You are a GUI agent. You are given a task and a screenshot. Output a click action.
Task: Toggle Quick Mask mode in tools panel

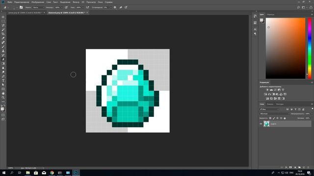coord(3,115)
